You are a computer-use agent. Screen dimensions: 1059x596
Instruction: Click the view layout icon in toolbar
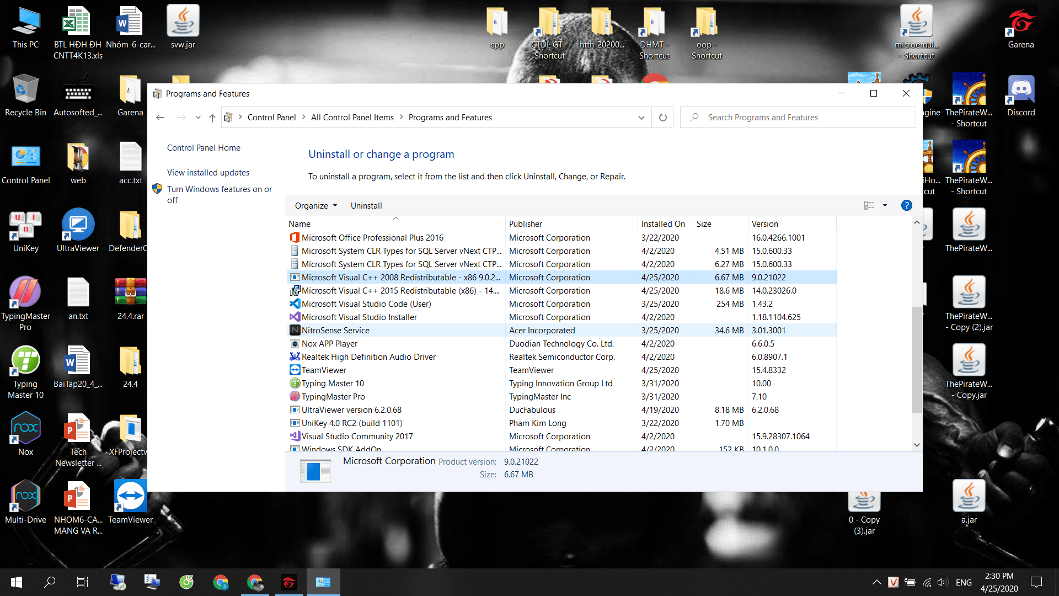click(x=869, y=205)
